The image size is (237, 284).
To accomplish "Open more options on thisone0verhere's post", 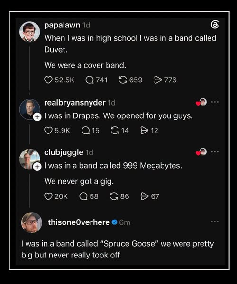I will pyautogui.click(x=215, y=222).
